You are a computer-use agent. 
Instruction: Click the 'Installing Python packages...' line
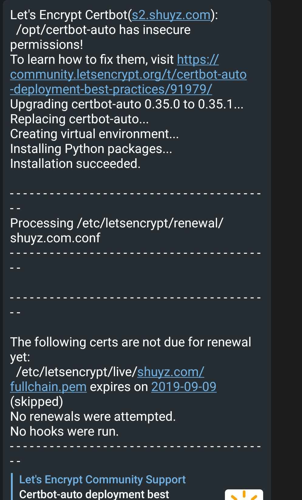click(91, 149)
